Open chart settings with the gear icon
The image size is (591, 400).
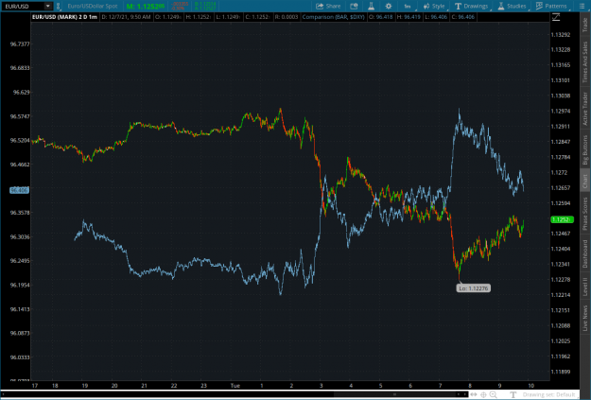click(x=389, y=6)
